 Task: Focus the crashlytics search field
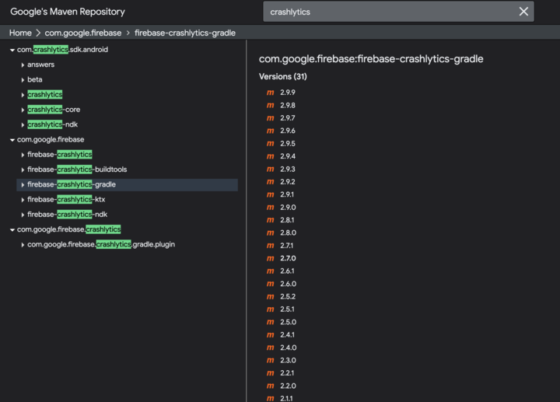coord(389,12)
